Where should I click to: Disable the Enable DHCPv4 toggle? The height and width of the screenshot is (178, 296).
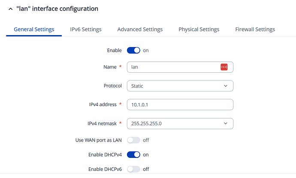133,154
